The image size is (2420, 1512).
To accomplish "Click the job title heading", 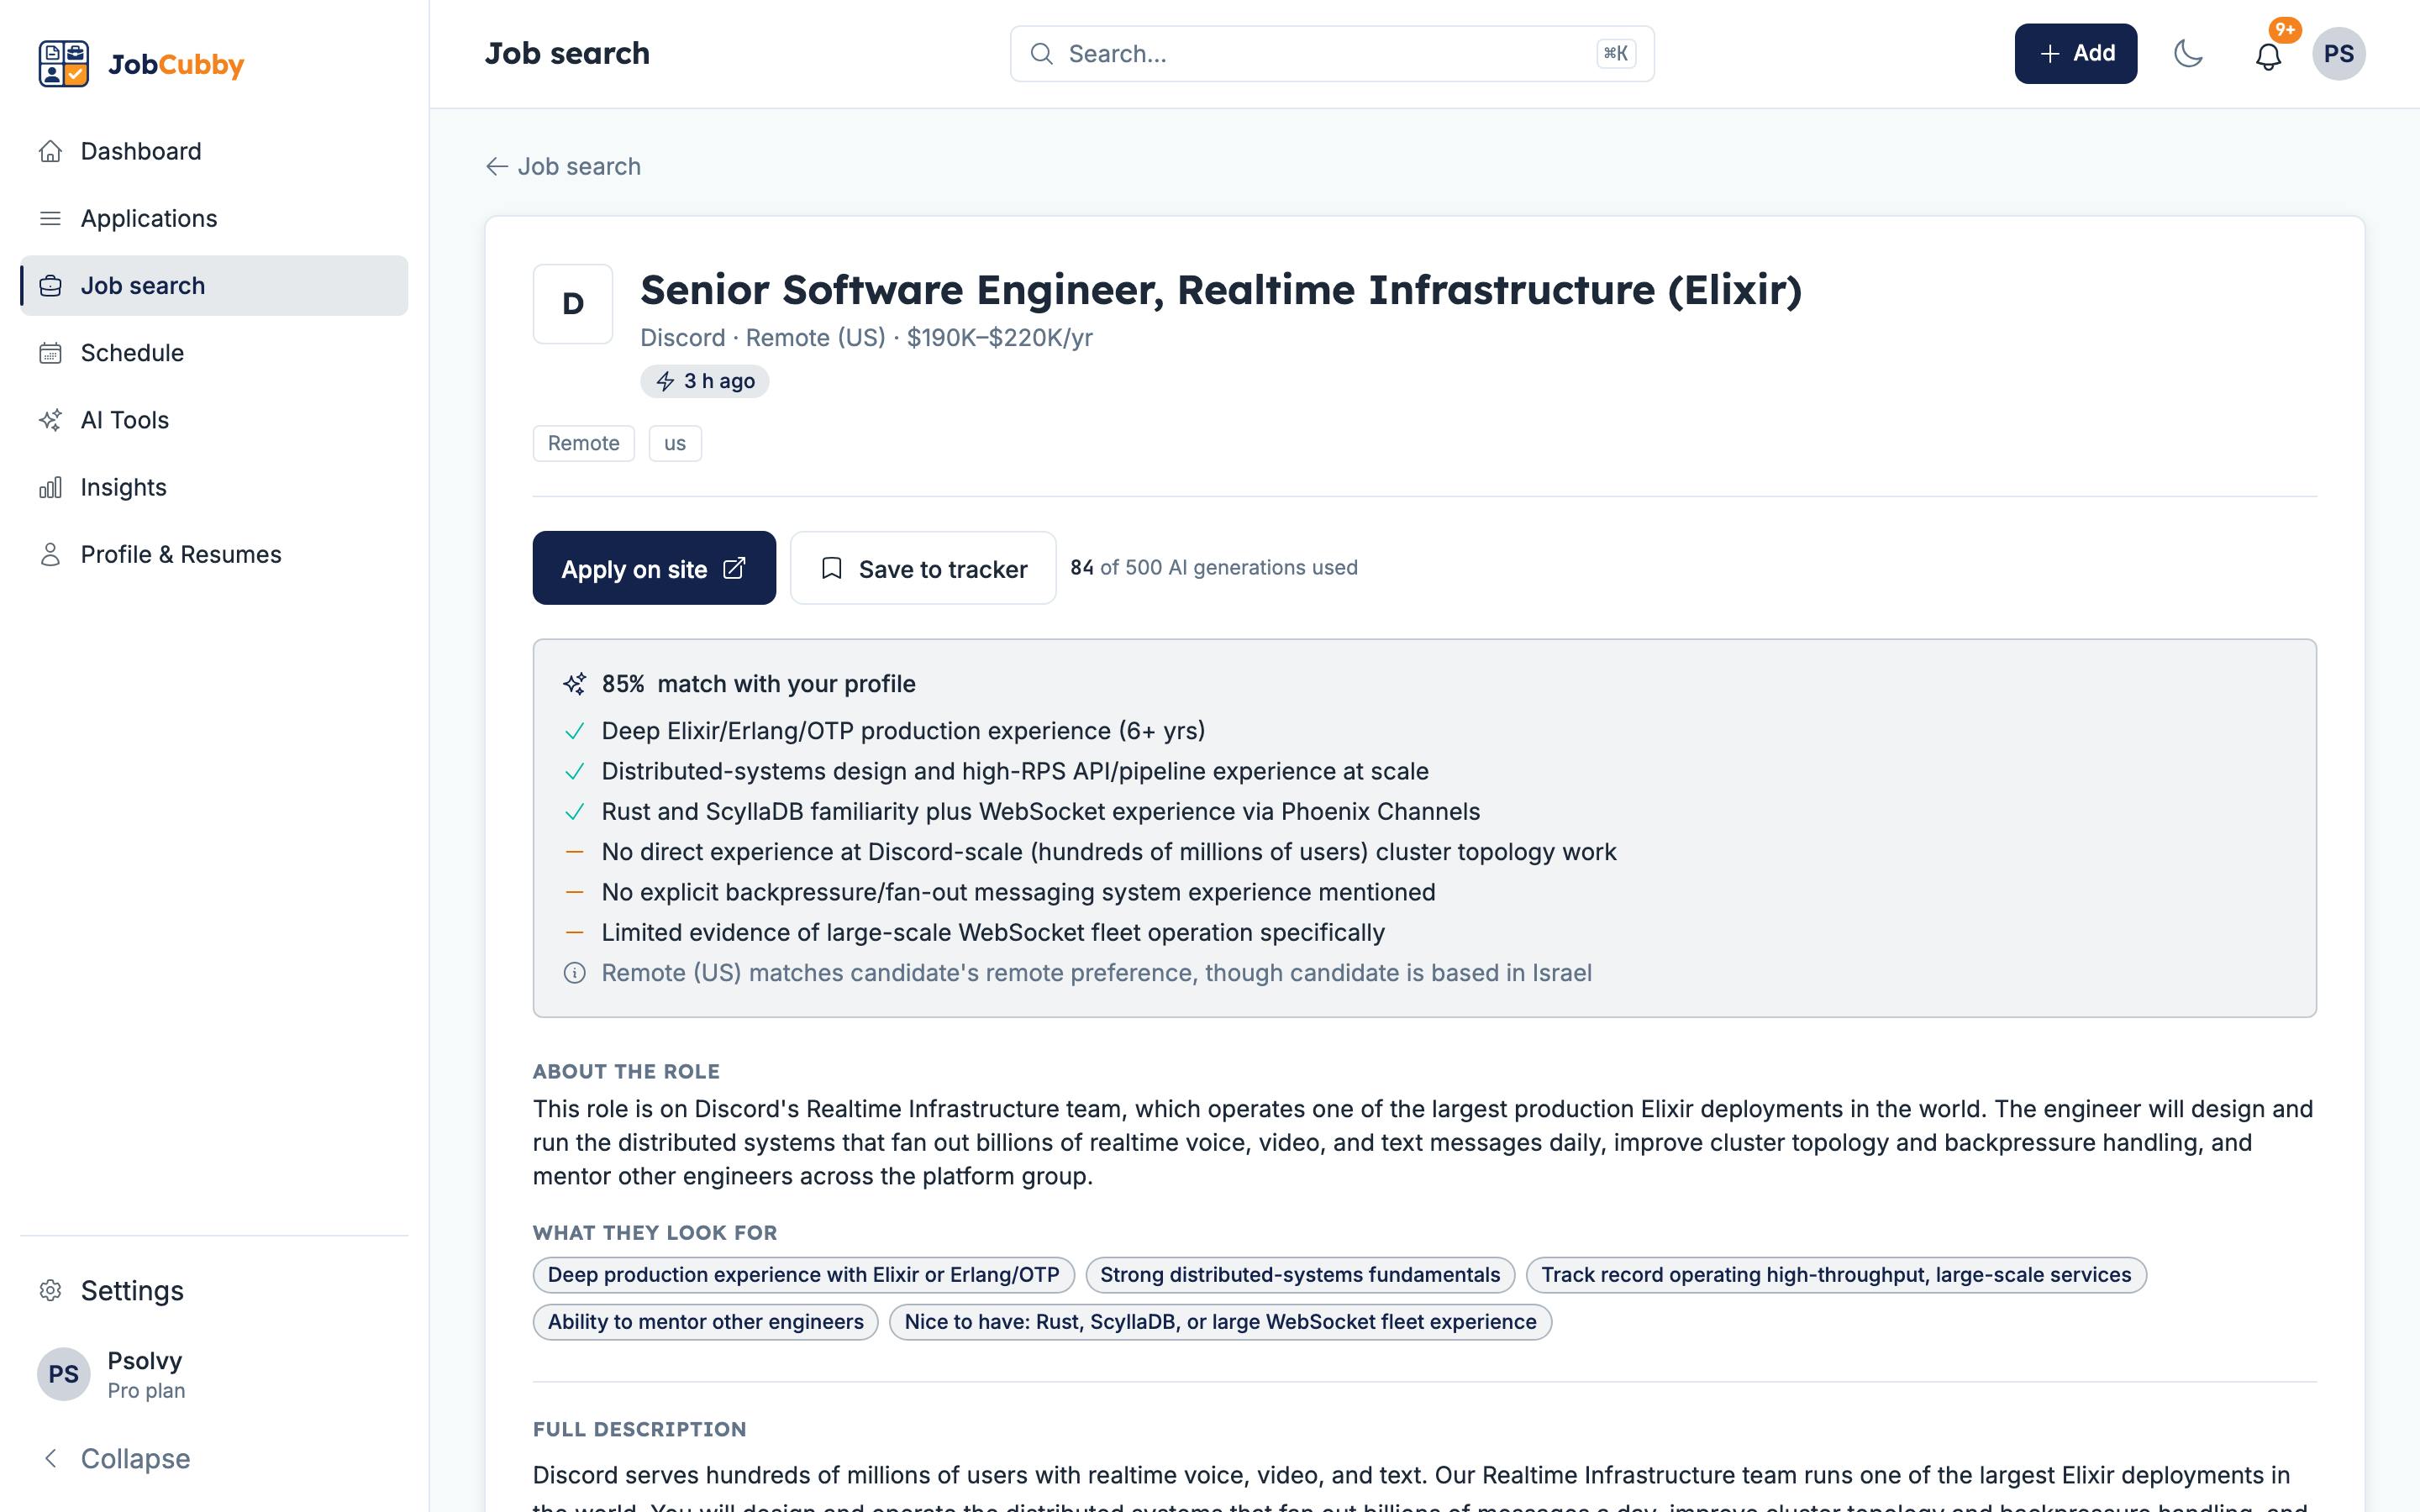I will 1221,290.
